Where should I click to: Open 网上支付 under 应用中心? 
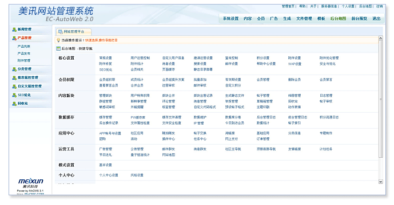coord(232,139)
